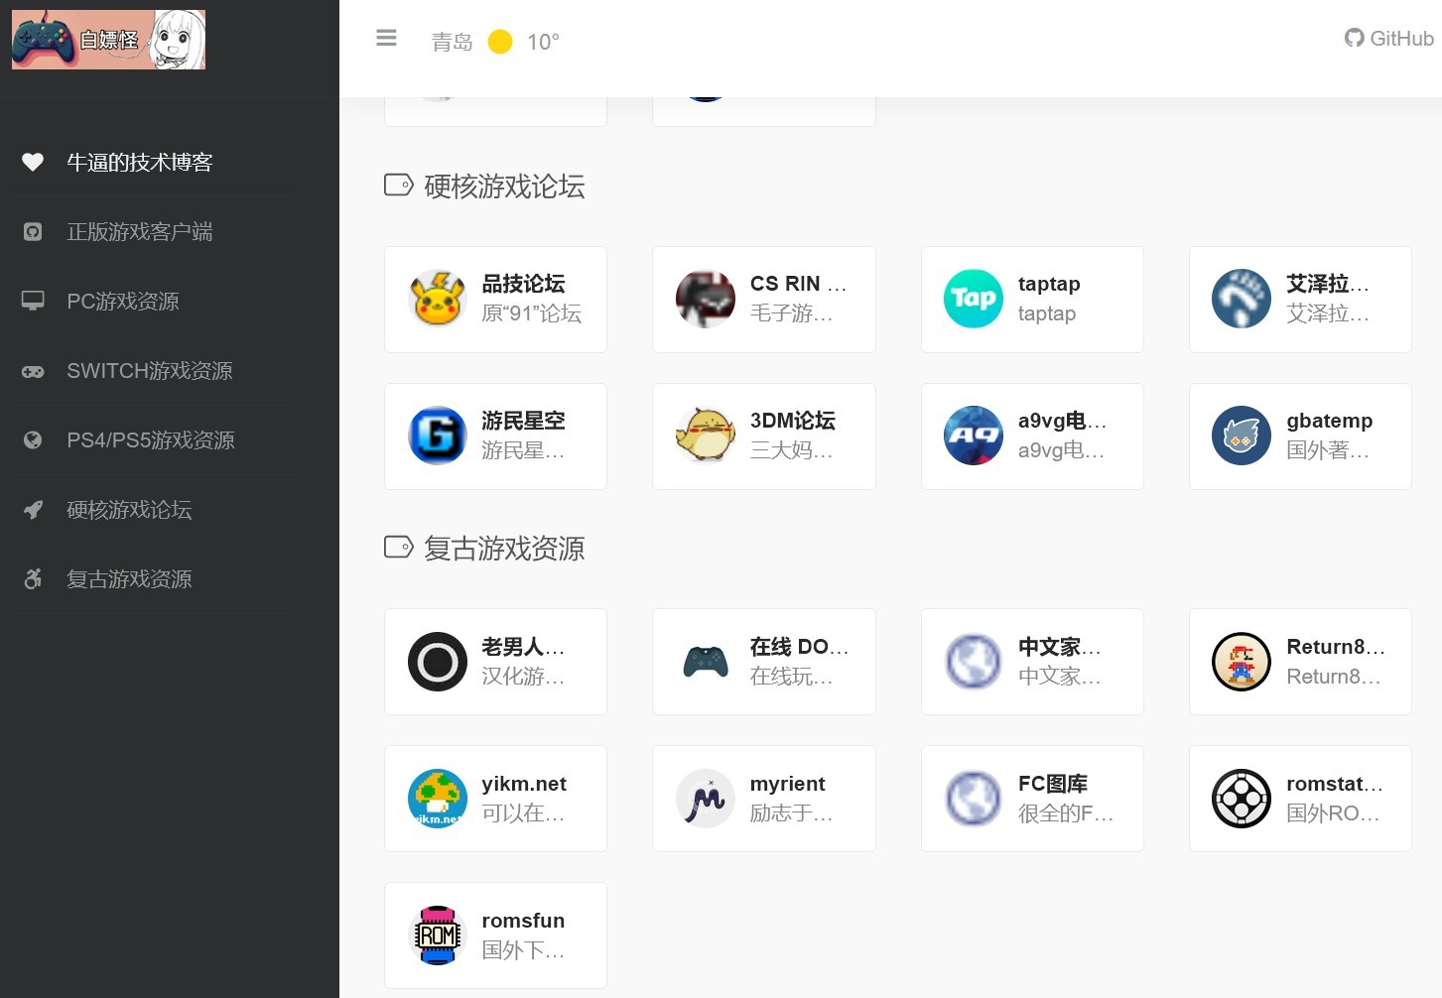Click the tag icon next to 硬核游戏论坛 heading
Viewport: 1442px width, 998px height.
tap(398, 186)
